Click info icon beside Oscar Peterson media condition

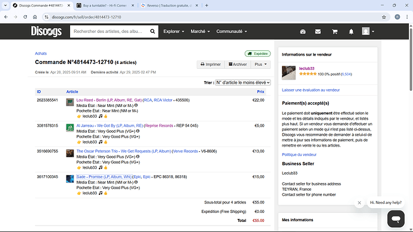coord(138,157)
